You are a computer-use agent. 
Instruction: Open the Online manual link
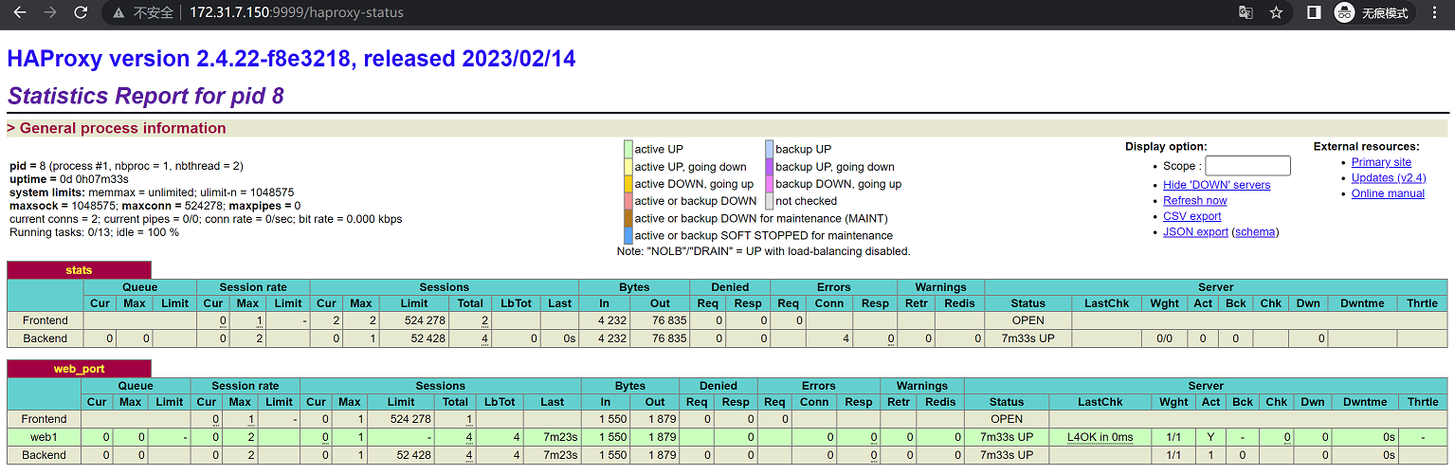pos(1388,193)
